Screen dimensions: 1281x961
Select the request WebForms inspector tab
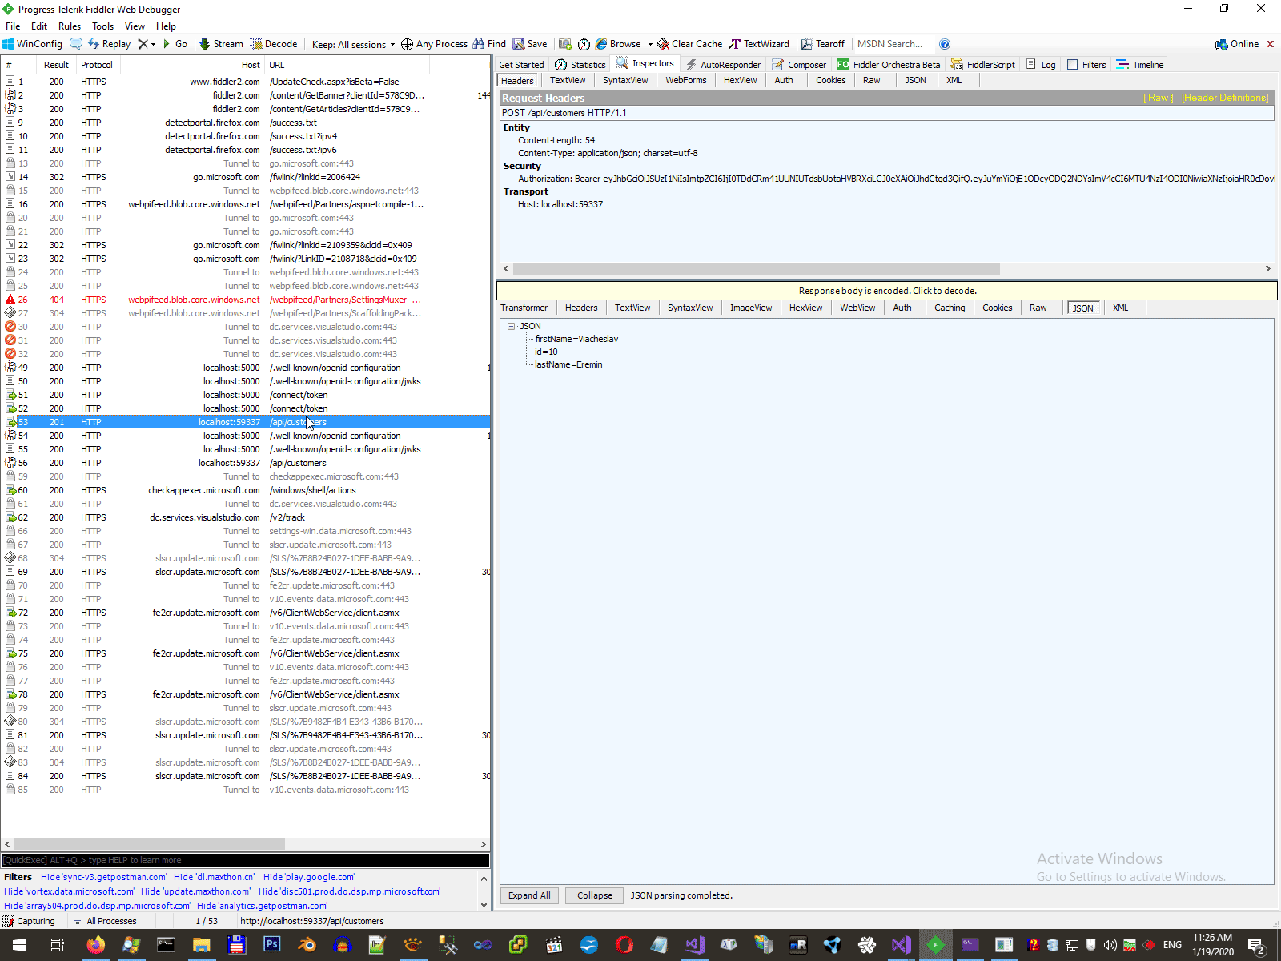point(686,80)
